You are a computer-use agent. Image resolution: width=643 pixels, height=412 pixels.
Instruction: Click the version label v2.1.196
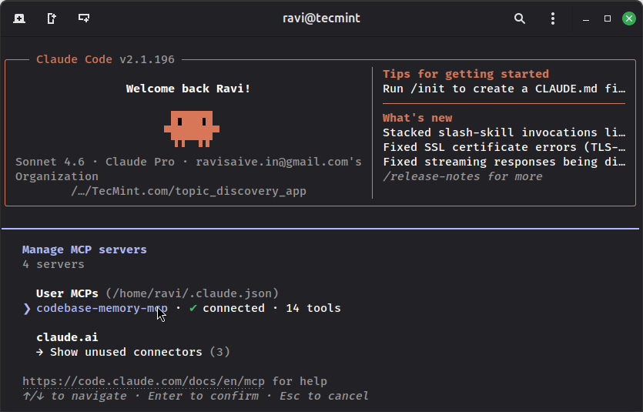coord(147,59)
